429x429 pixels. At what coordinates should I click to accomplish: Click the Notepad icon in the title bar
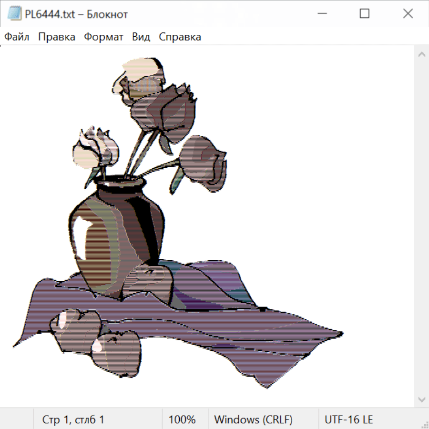[x=14, y=14]
